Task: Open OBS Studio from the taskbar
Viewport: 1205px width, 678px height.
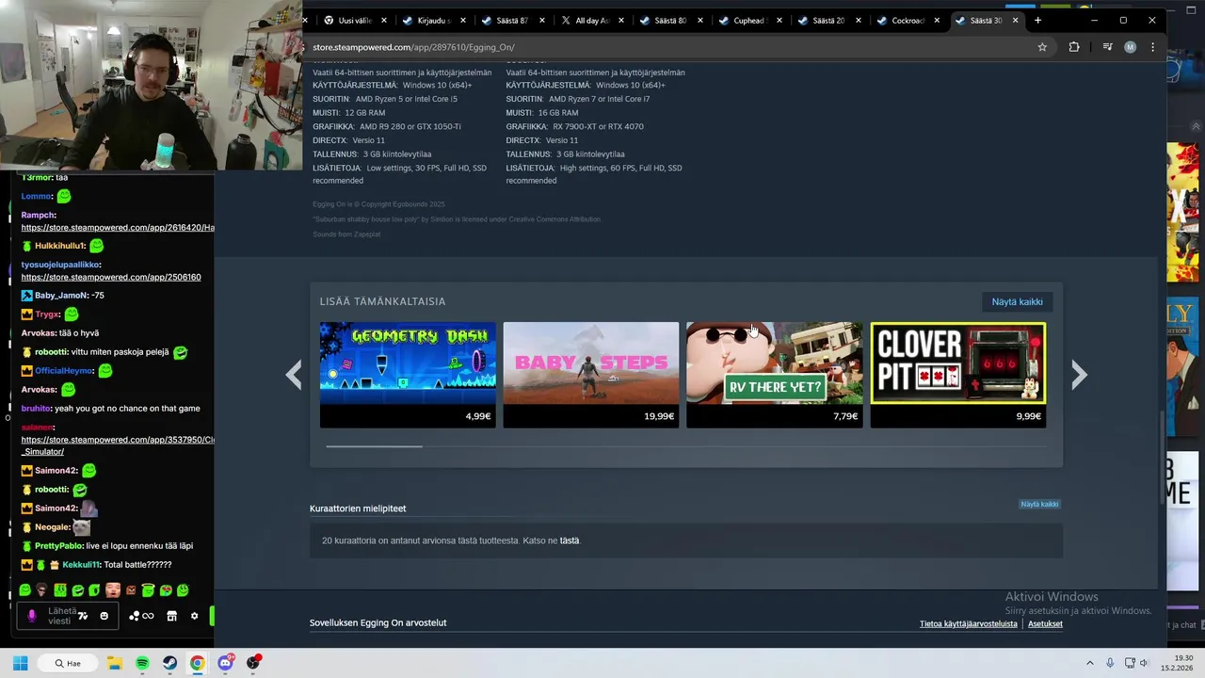Action: coord(252,663)
